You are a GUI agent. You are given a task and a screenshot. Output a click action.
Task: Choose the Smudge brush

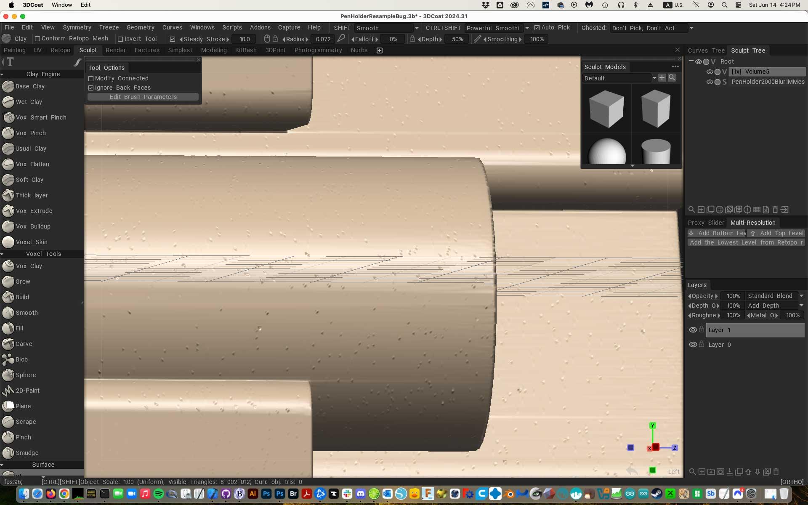(27, 453)
